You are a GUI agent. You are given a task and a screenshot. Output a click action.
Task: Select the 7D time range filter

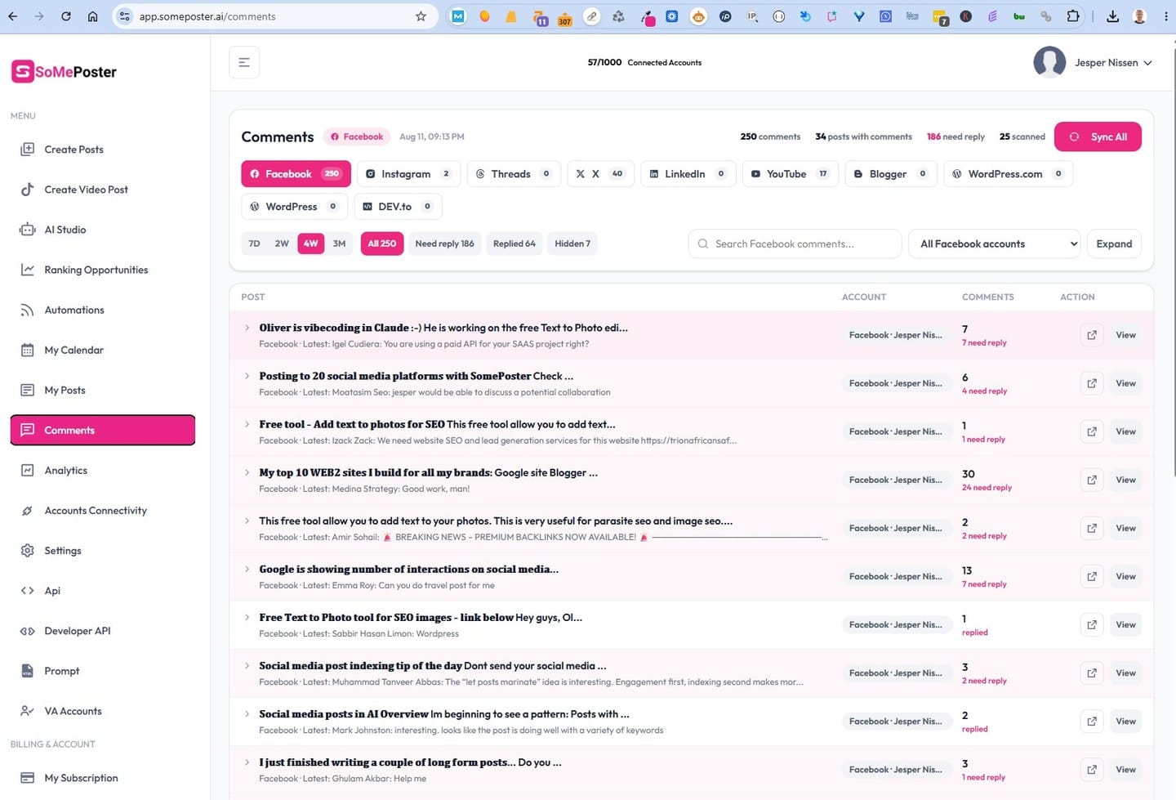[x=255, y=244]
